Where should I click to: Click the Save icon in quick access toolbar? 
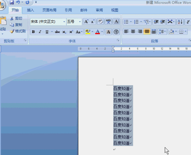[12, 2]
